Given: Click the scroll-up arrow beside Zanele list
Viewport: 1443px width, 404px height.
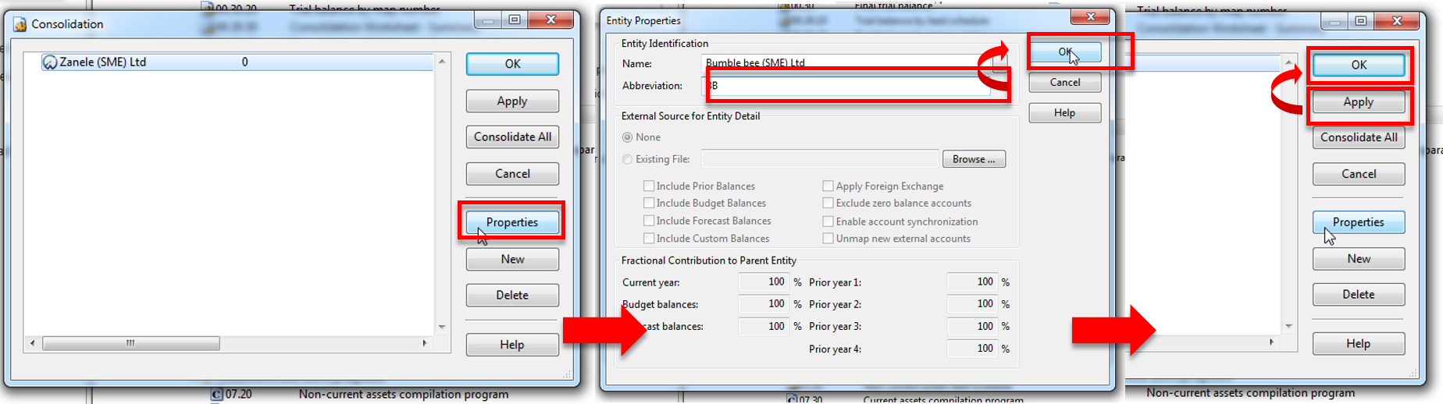Looking at the screenshot, I should pos(442,62).
